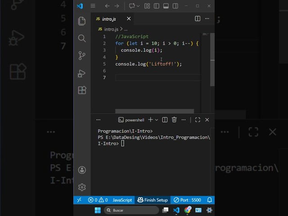Open the Copilot chat icon in title bar
The height and width of the screenshot is (216, 288).
132,6
